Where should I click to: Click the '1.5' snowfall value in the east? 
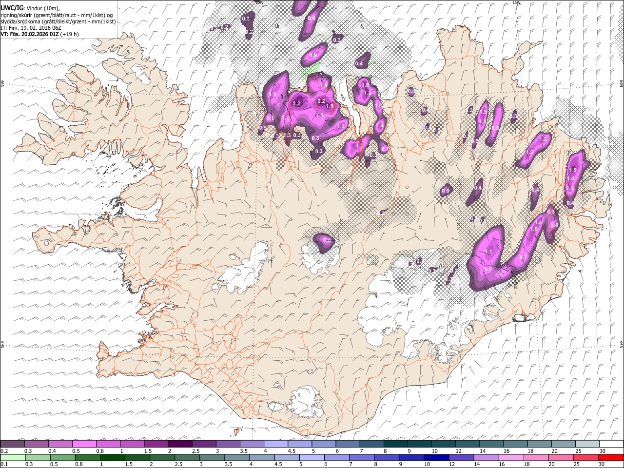click(534, 229)
